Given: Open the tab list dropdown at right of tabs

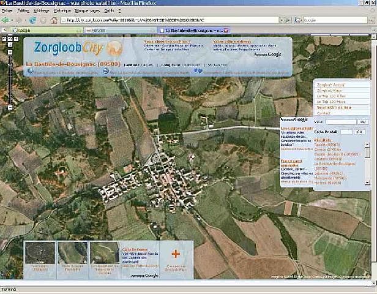Looking at the screenshot, I should coord(374,30).
